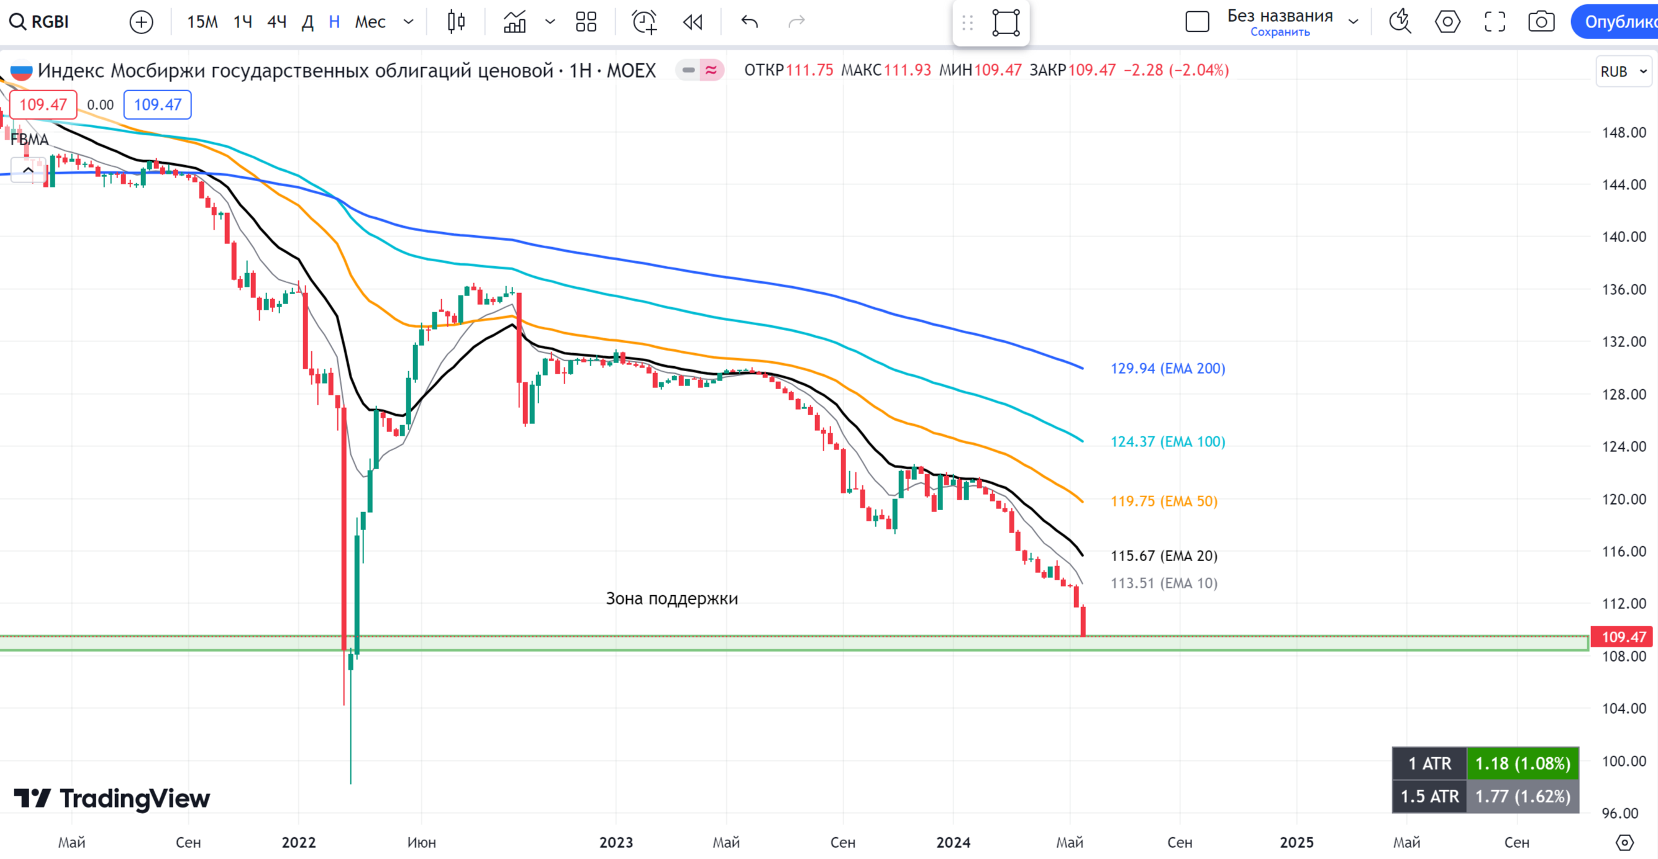Click the add symbol plus icon
Viewport: 1658px width, 859px height.
tap(141, 22)
